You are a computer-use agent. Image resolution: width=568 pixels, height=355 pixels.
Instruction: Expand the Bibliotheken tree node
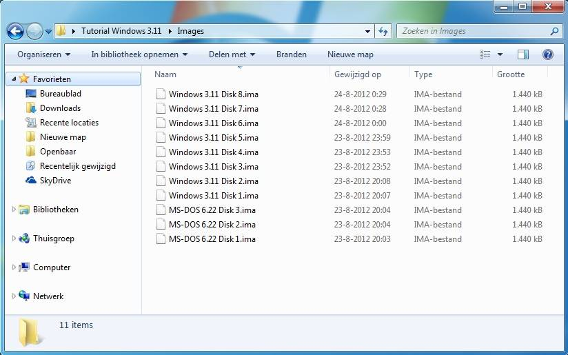14,210
